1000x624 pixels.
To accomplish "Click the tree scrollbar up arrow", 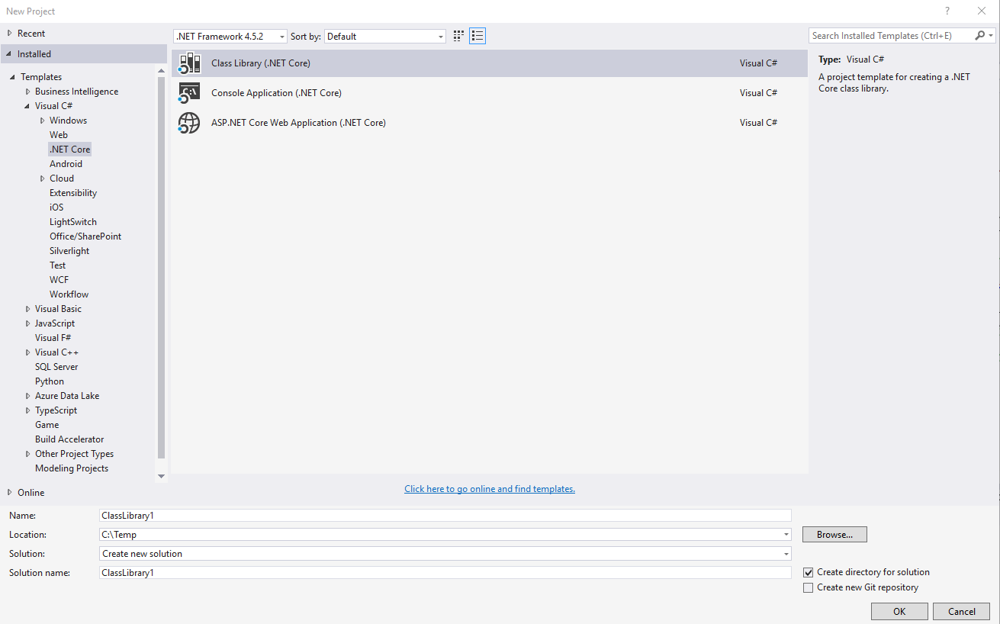I will [x=161, y=70].
